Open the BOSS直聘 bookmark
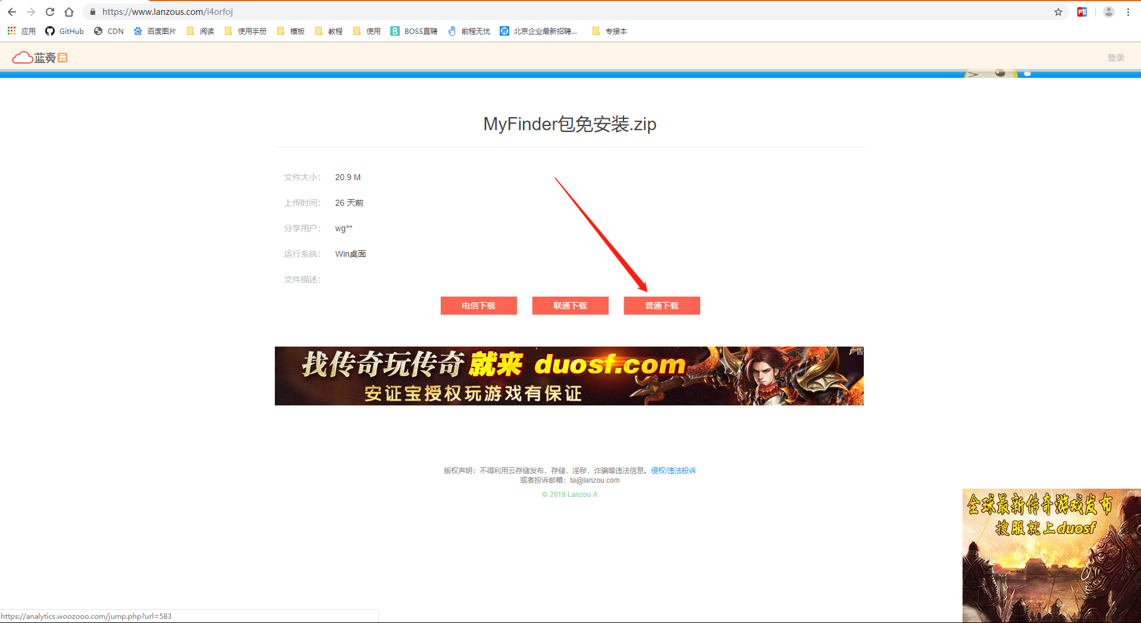This screenshot has height=623, width=1141. tap(414, 31)
